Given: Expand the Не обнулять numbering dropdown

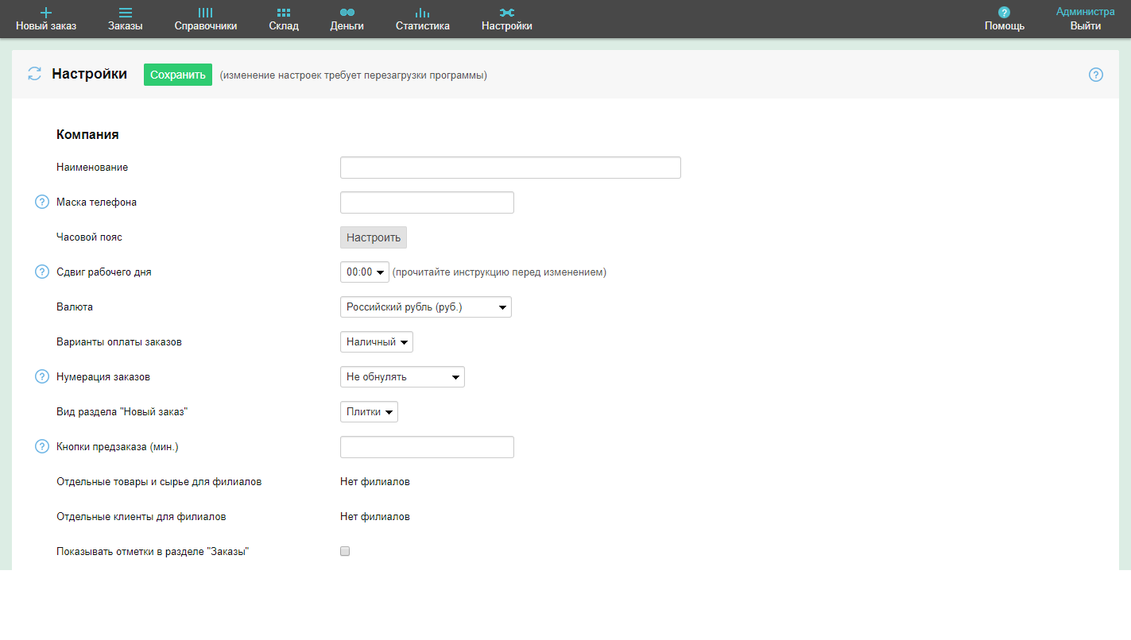Looking at the screenshot, I should click(x=402, y=377).
